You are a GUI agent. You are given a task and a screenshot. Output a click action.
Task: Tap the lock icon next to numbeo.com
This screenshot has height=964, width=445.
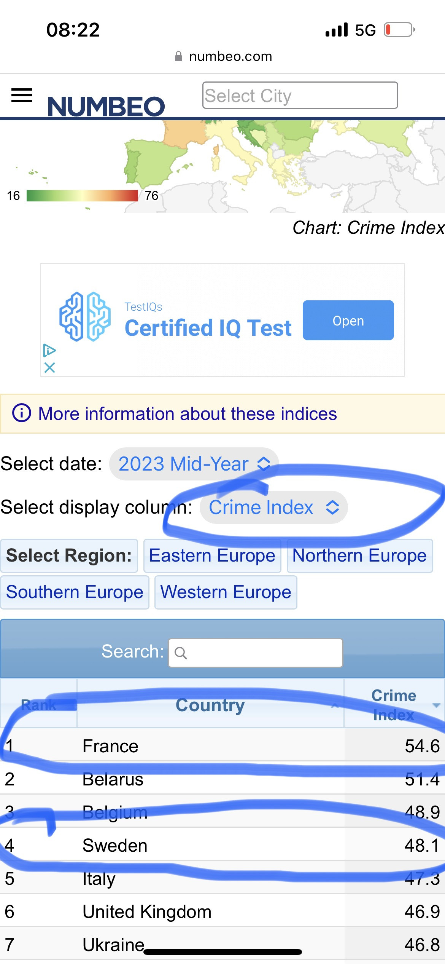tap(178, 56)
